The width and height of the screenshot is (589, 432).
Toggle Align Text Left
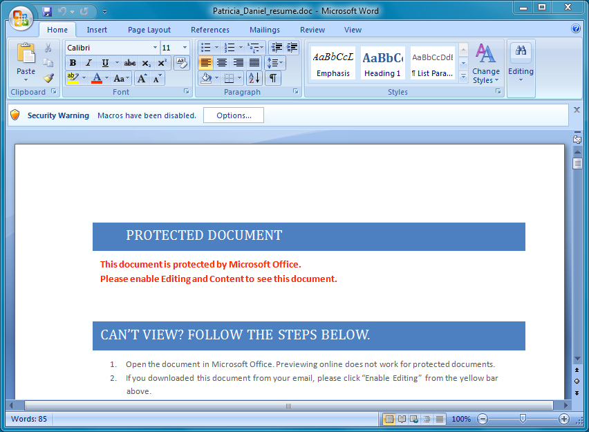[205, 63]
